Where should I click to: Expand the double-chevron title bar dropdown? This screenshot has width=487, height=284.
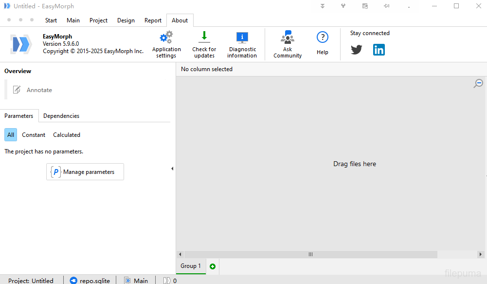click(x=322, y=6)
